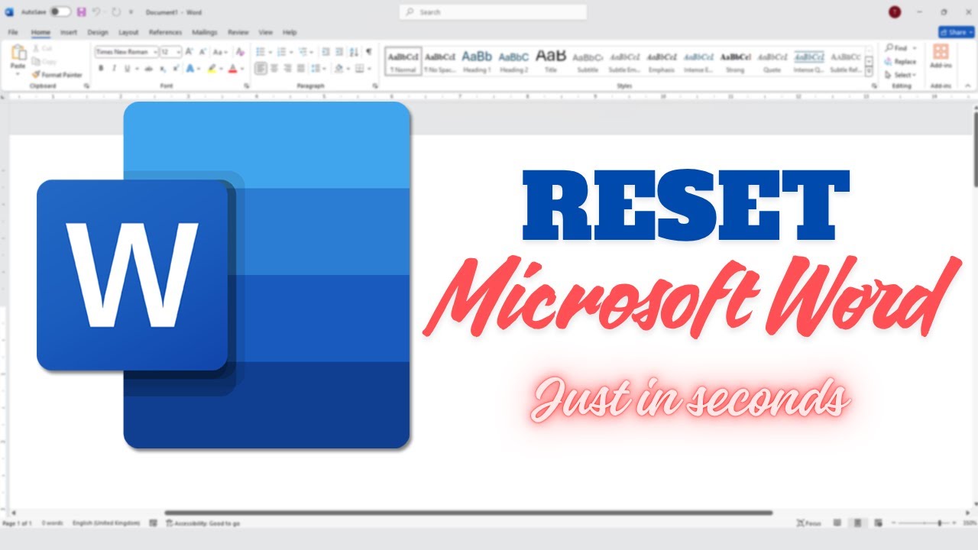Click Find in the Editing group

pos(901,48)
